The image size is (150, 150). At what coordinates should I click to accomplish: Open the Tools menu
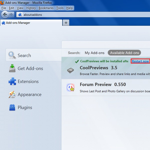click(60, 8)
